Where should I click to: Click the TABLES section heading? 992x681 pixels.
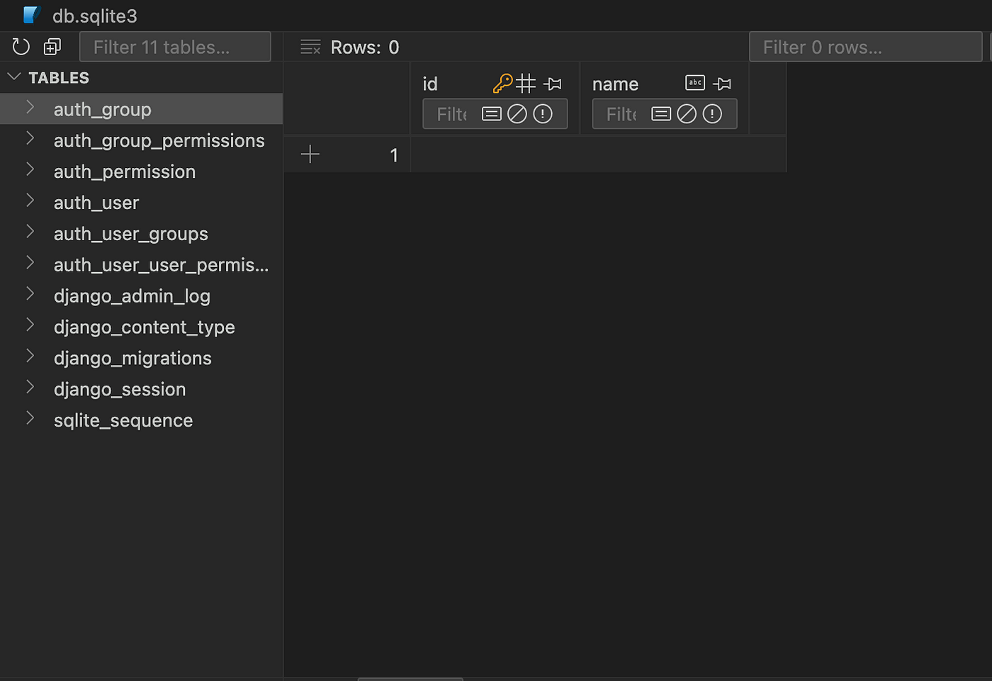click(x=59, y=77)
